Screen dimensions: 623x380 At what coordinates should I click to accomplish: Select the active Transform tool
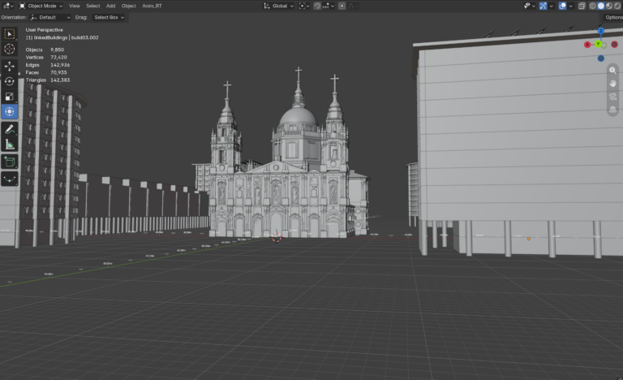click(x=10, y=112)
